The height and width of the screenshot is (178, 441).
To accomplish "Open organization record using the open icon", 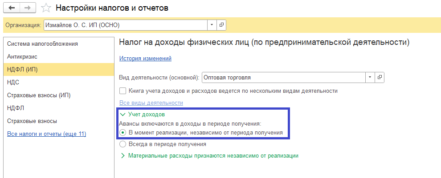I will point(221,25).
